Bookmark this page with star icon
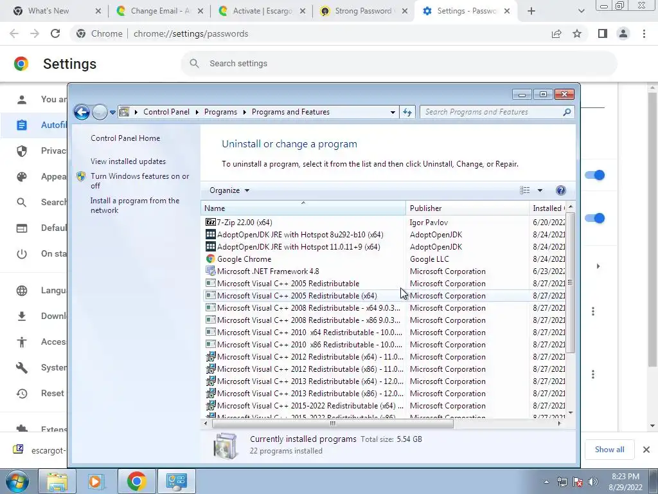This screenshot has height=494, width=658. click(577, 33)
